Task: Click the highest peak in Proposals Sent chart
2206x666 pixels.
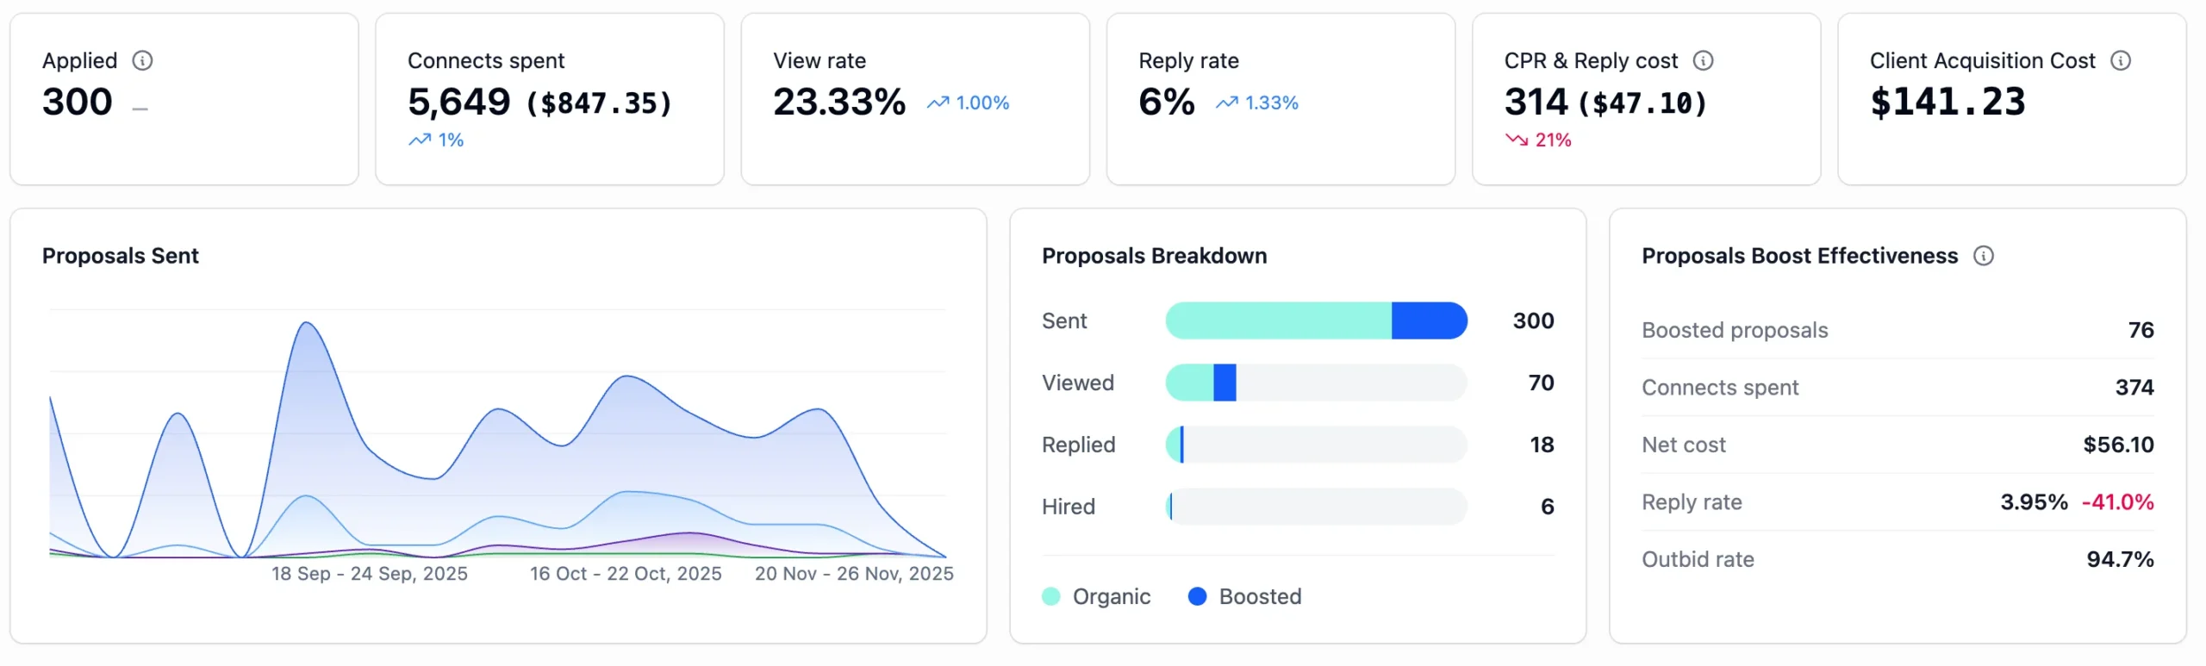Action: click(306, 323)
